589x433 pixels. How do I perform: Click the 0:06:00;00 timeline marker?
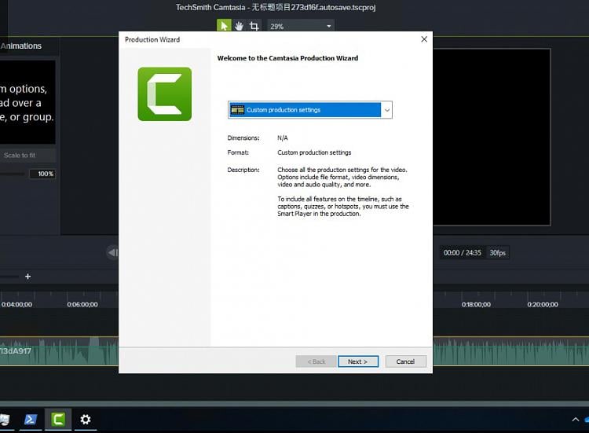coord(82,304)
